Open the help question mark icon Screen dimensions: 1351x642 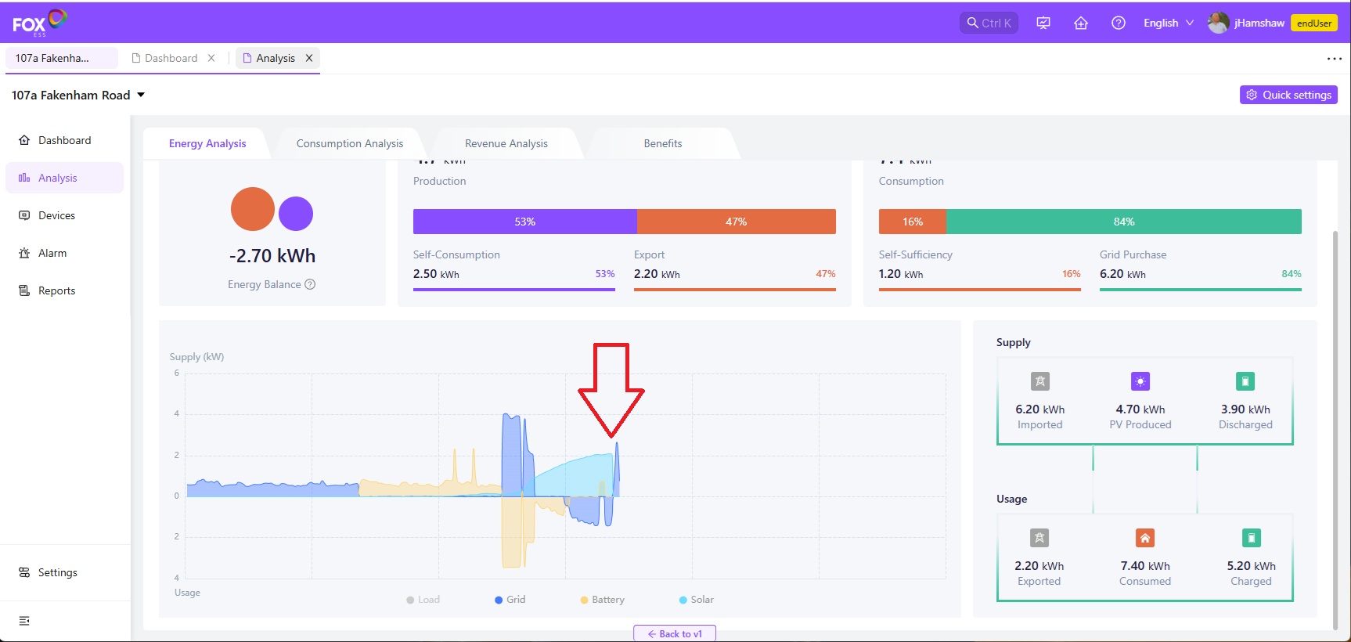(x=1119, y=23)
